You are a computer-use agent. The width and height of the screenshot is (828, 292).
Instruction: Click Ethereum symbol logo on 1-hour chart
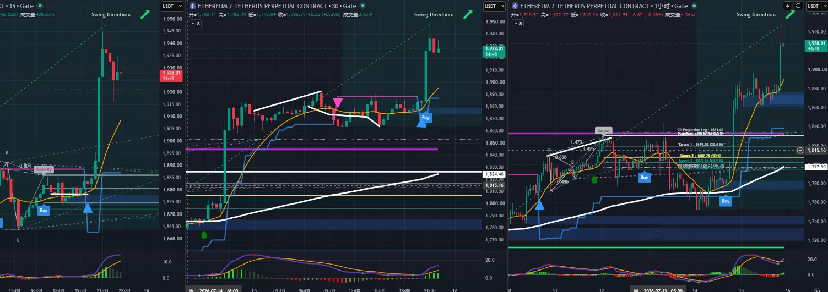(516, 6)
